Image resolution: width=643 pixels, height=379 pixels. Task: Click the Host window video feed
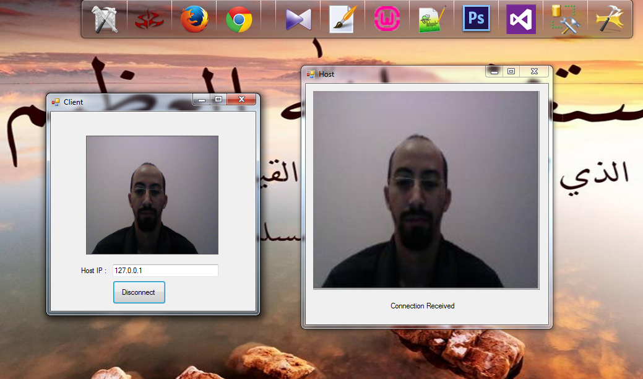pyautogui.click(x=426, y=189)
